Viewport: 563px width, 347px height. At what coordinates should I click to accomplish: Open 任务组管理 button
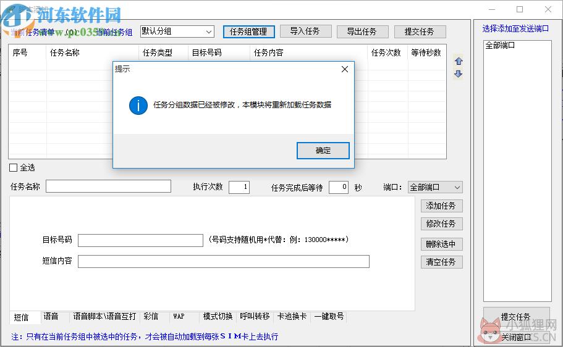click(248, 31)
